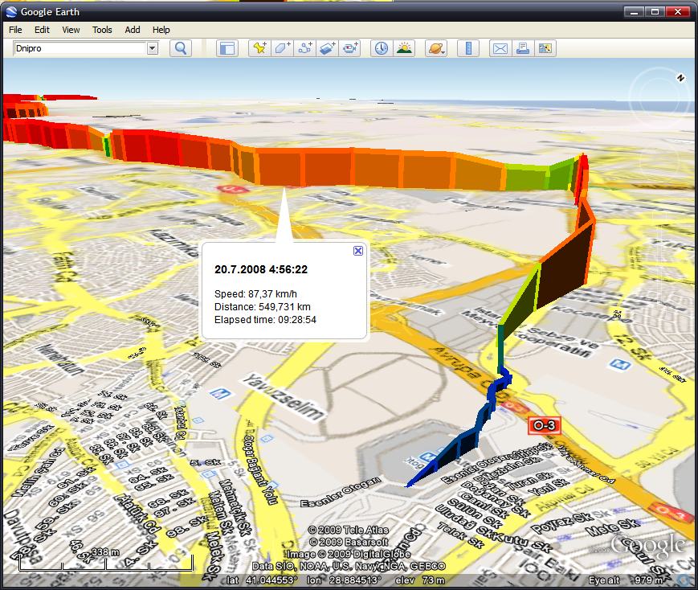698x590 pixels.
Task: Click the Print icon in toolbar
Action: (x=523, y=48)
